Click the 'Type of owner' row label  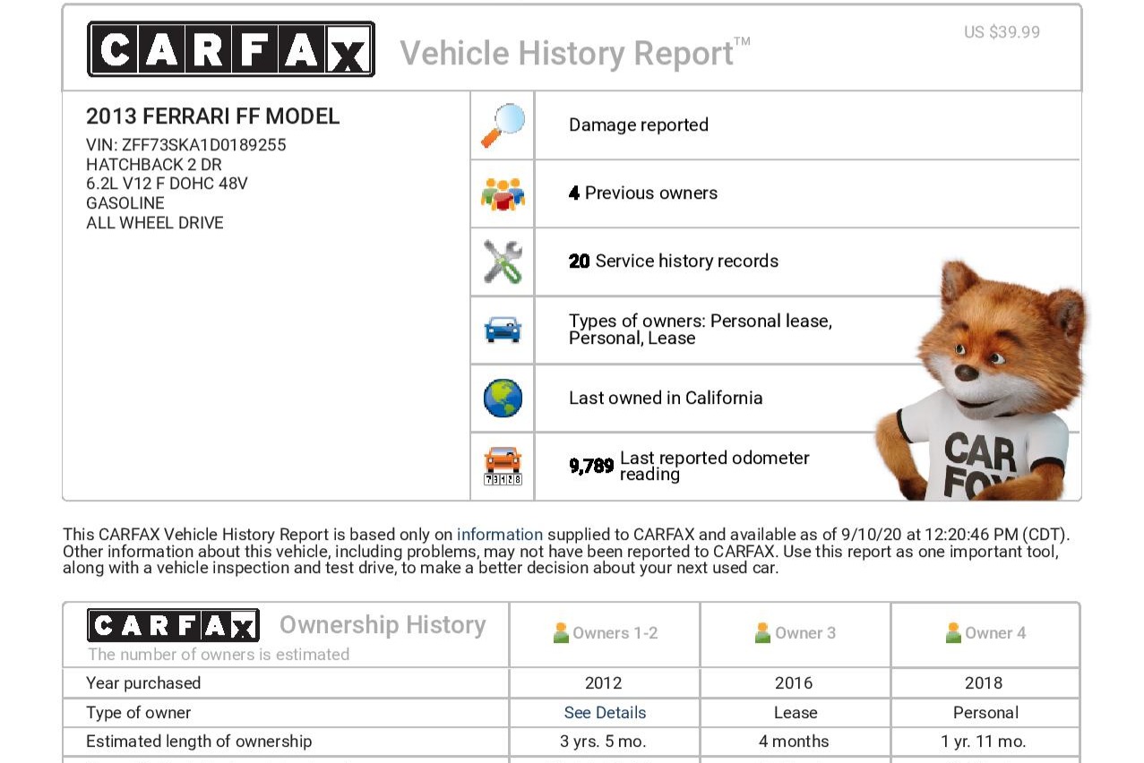coord(139,713)
